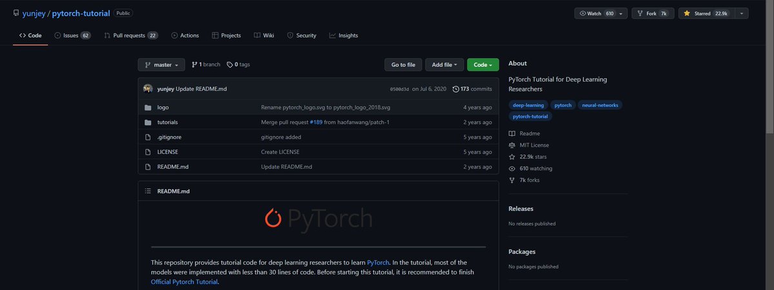
Task: Expand the Watch dropdown arrow
Action: [x=622, y=13]
